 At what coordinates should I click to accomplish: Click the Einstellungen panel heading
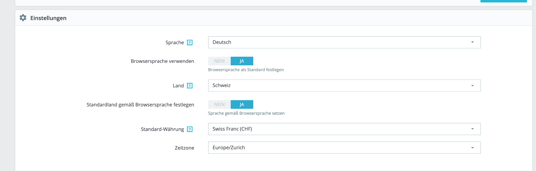point(48,18)
